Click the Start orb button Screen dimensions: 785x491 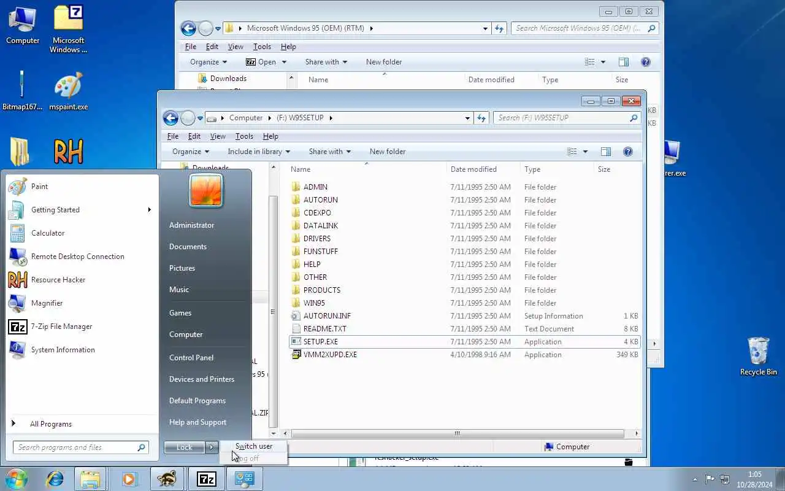pyautogui.click(x=17, y=479)
